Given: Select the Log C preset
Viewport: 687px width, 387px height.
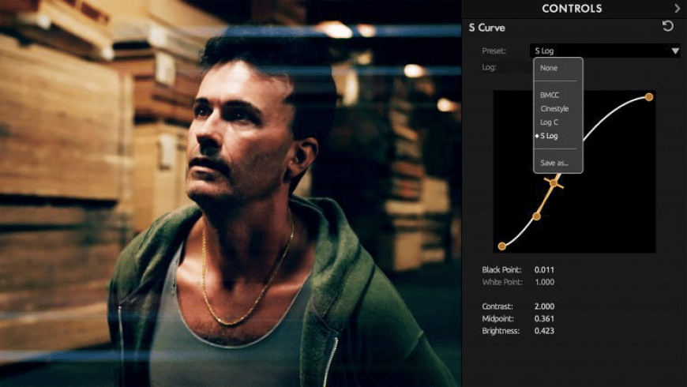Looking at the screenshot, I should coord(550,122).
